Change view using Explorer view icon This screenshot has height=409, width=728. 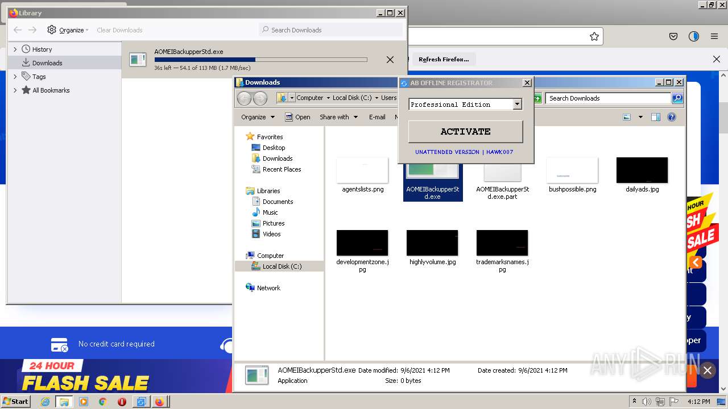(x=627, y=117)
